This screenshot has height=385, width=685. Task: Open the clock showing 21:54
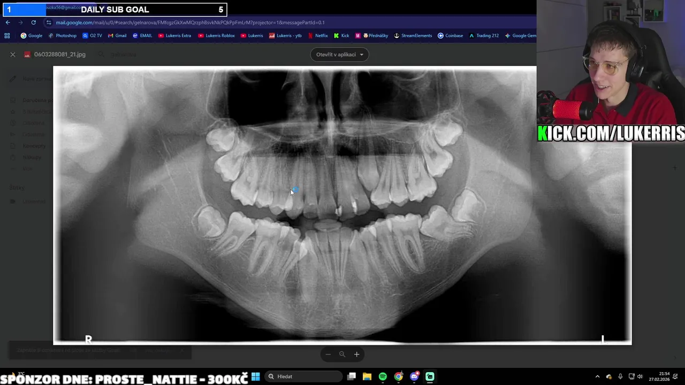659,376
